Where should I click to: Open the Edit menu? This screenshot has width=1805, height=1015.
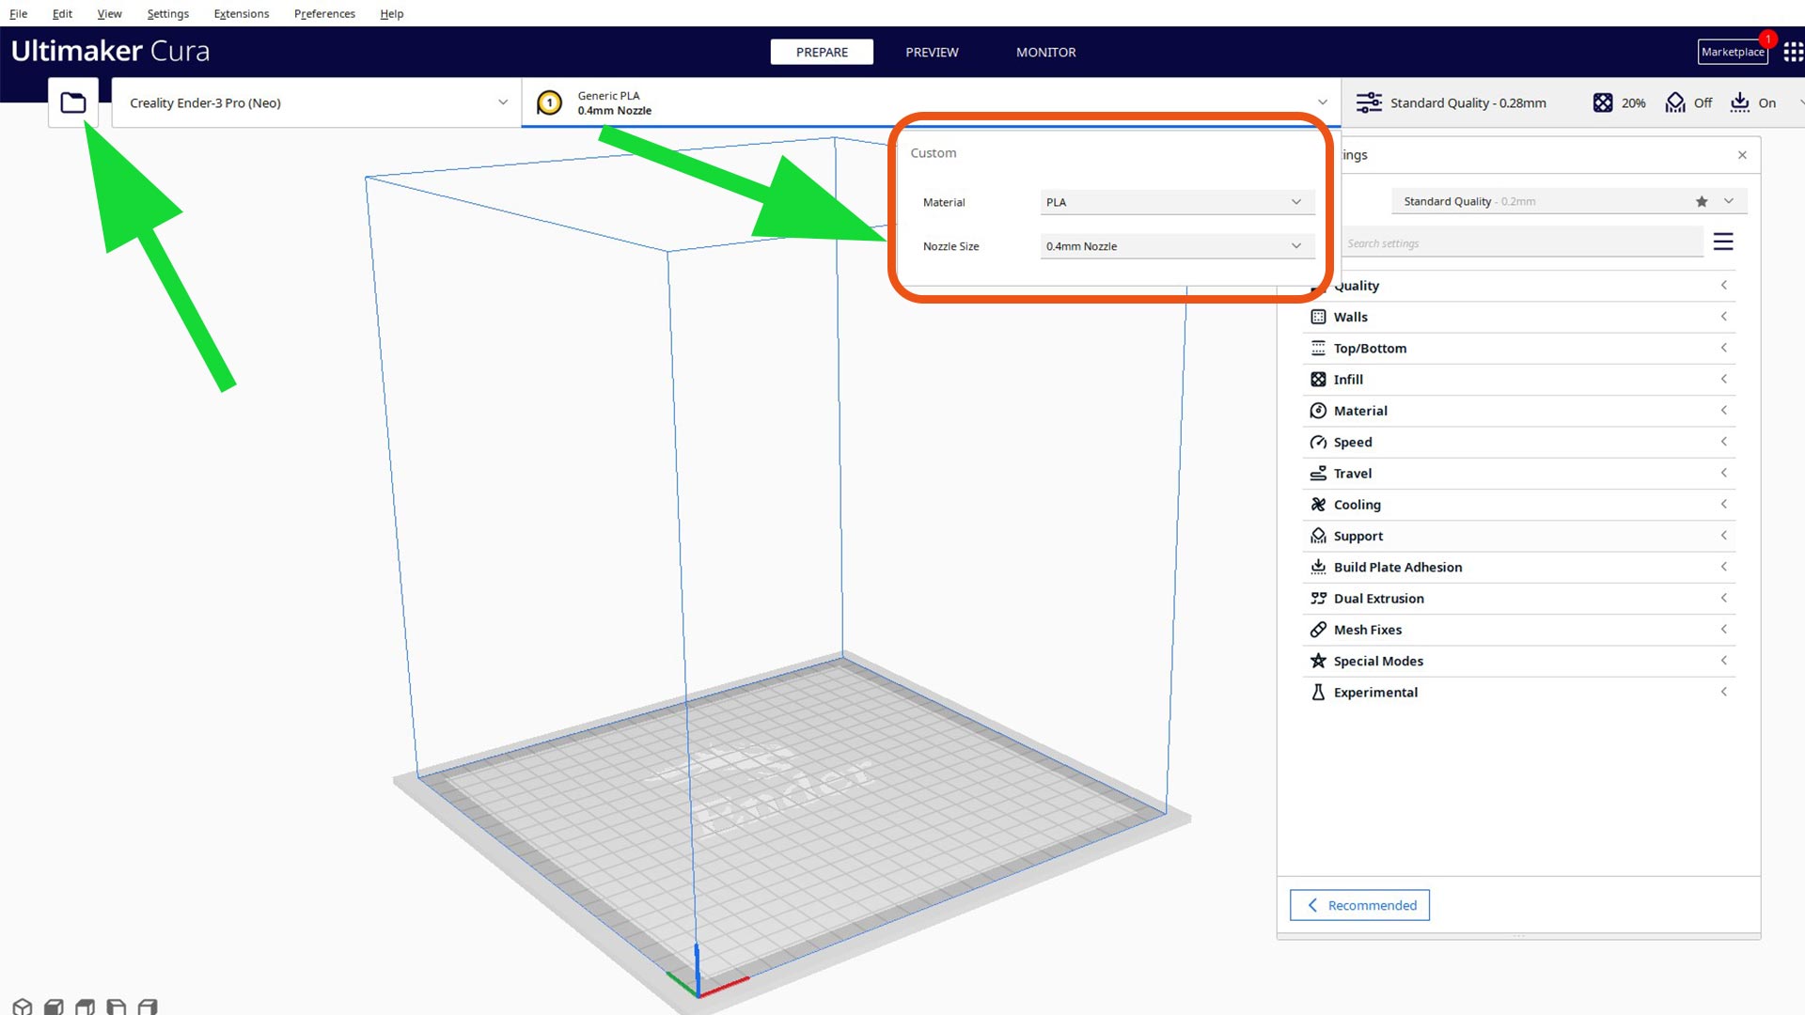(62, 13)
